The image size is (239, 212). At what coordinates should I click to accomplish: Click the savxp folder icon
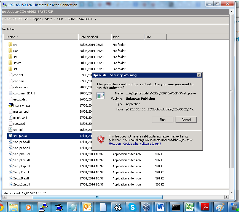click(x=10, y=63)
